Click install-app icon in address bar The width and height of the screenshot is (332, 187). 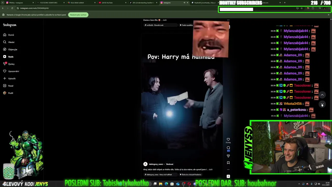[x=297, y=8]
